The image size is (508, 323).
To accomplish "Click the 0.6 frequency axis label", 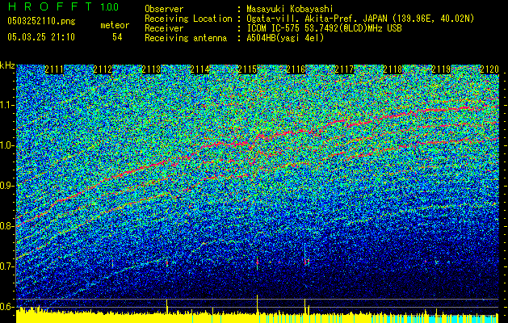I will tap(7, 307).
